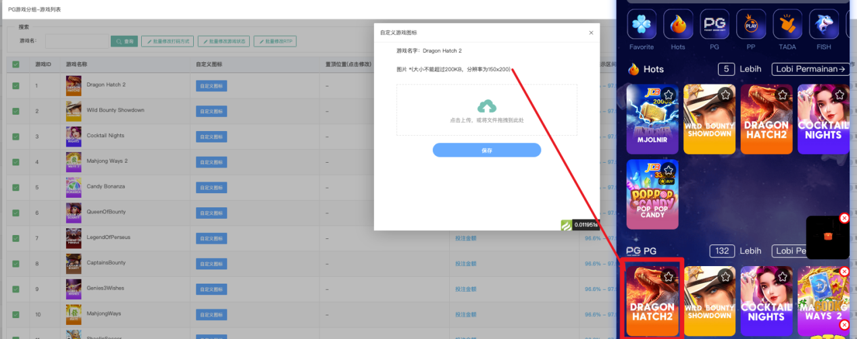Uncheck the Cocktail Nights row checkbox

[x=16, y=136]
